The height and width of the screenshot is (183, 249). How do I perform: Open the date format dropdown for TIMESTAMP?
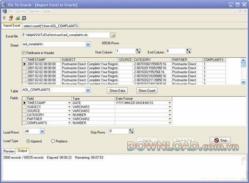[170, 103]
